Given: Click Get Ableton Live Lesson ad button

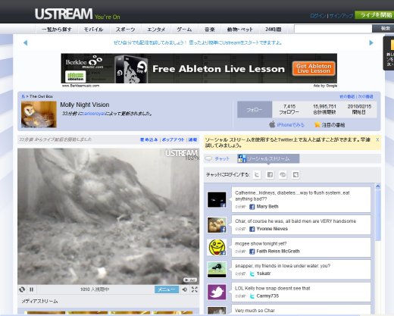Looking at the screenshot, I should [314, 68].
